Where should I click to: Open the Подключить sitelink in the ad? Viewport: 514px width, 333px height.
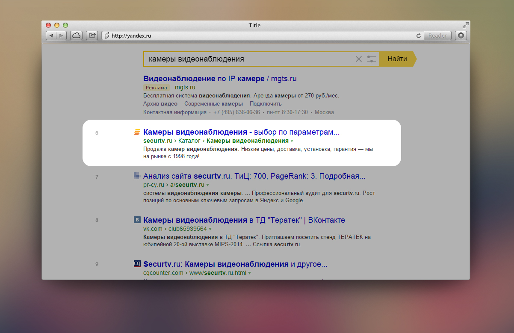click(x=266, y=104)
